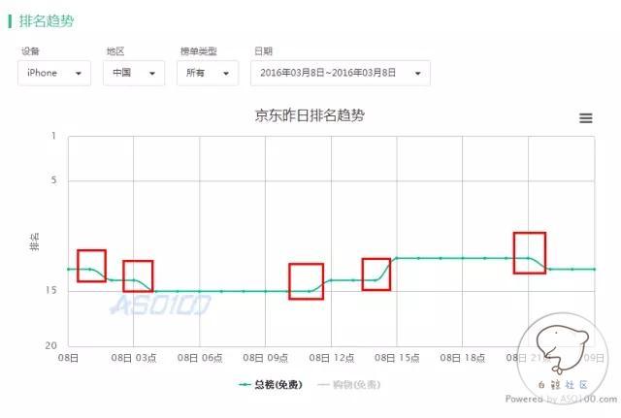The width and height of the screenshot is (621, 418).
Task: Click the 08日 12点 axis label
Action: 332,358
